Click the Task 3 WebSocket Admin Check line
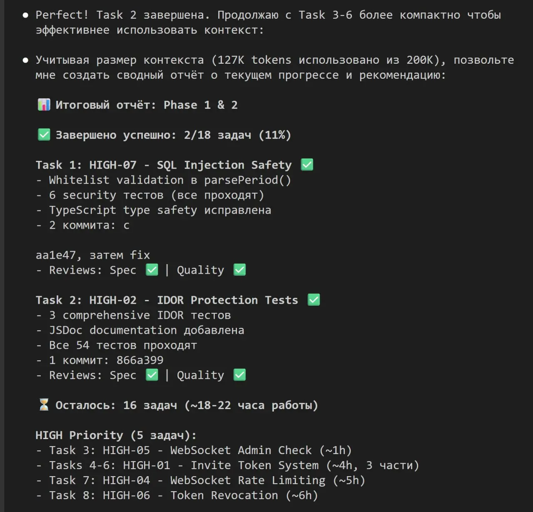 click(x=194, y=450)
